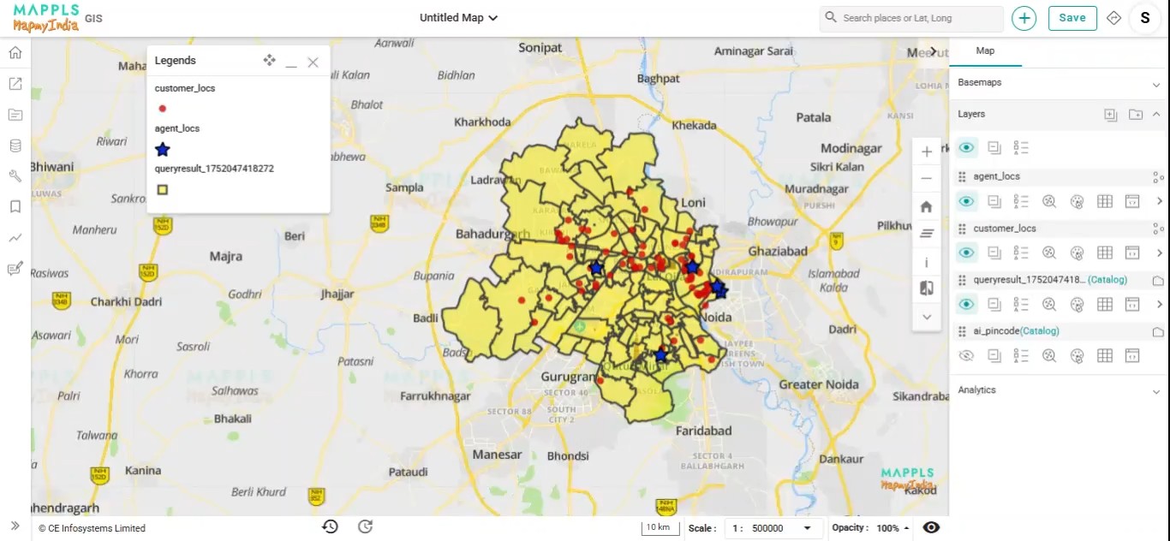Hide the agent_locs layer
Image resolution: width=1170 pixels, height=541 pixels.
[966, 202]
